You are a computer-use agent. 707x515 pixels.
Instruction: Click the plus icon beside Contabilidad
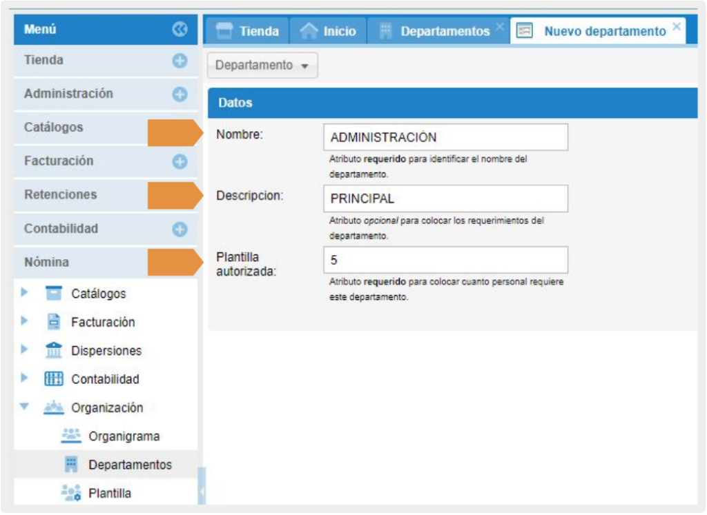click(180, 229)
